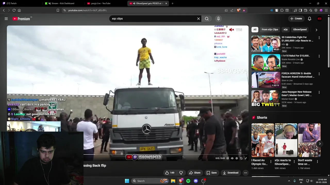Open 'I Raced An Olympic' short thumbnail

(x=262, y=140)
